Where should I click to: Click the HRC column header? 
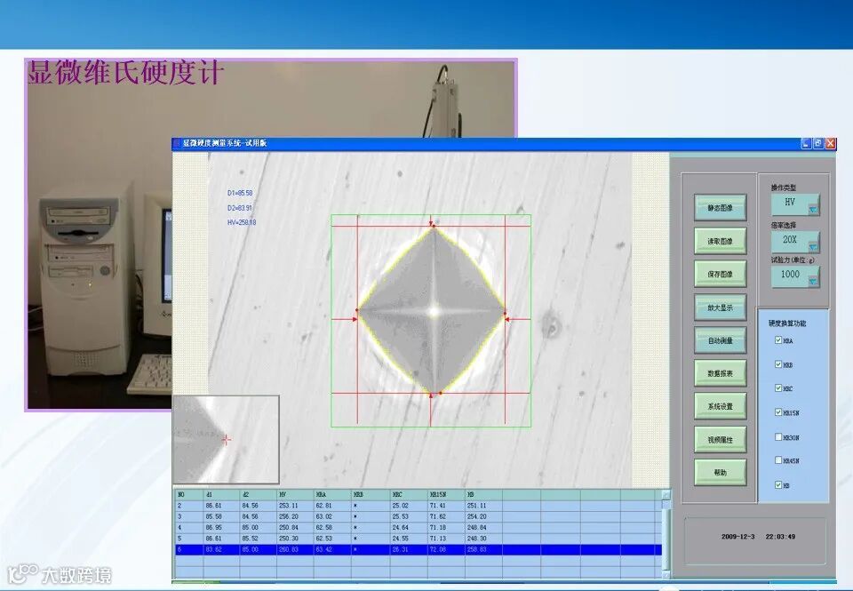point(409,495)
